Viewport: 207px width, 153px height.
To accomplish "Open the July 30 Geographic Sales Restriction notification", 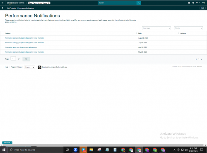I will point(25,43).
